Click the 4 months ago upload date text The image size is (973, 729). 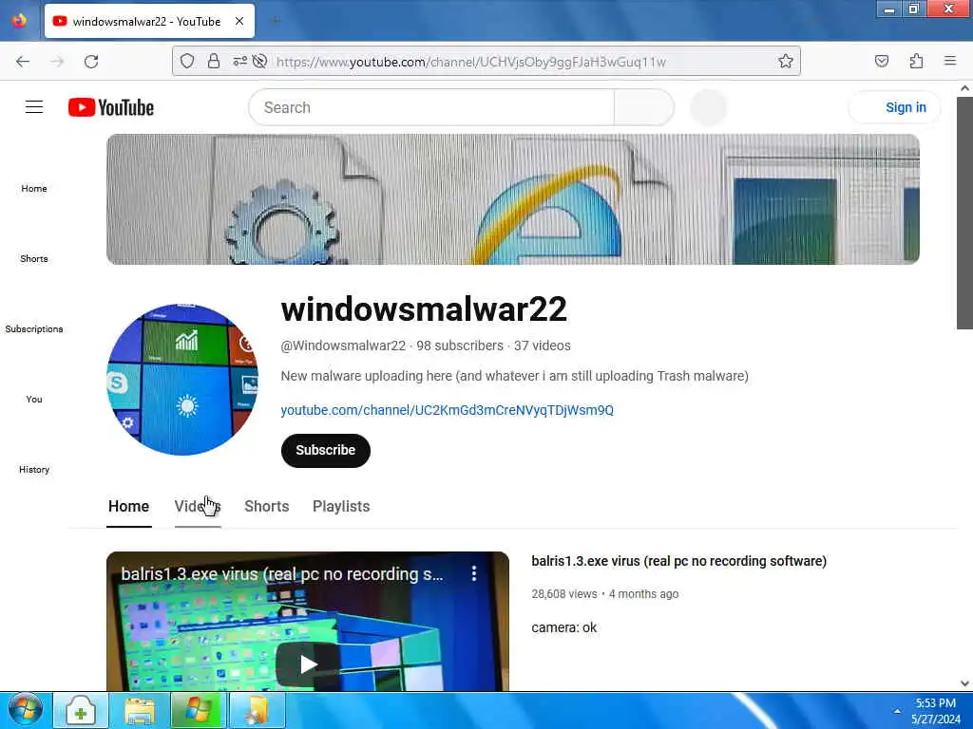(643, 594)
